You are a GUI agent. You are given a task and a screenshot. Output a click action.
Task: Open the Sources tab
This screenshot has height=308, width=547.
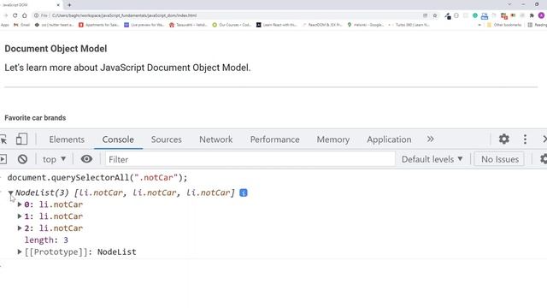(x=167, y=139)
